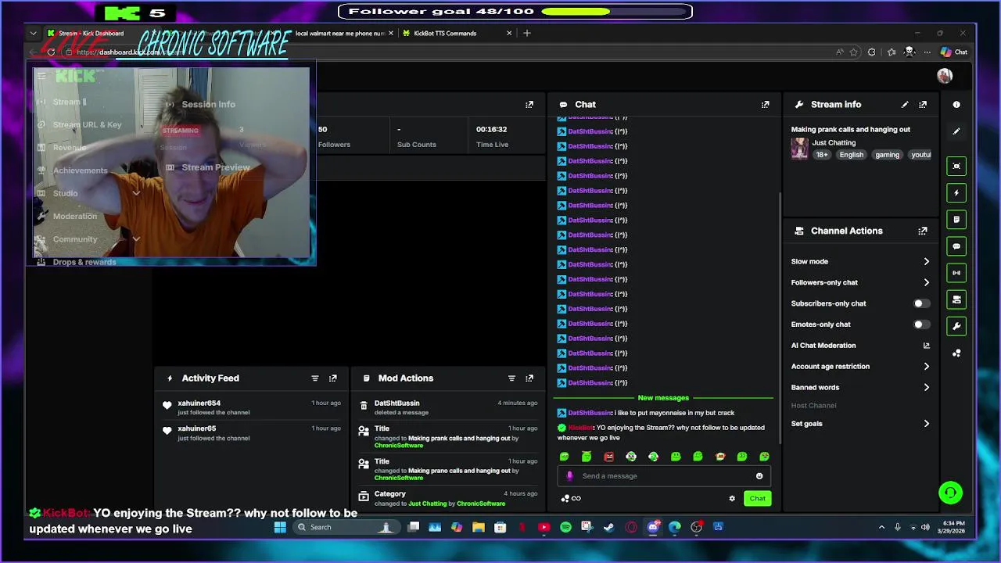This screenshot has width=1001, height=563.
Task: Open xahuiner654 profile in Activity Feed
Action: coord(199,403)
